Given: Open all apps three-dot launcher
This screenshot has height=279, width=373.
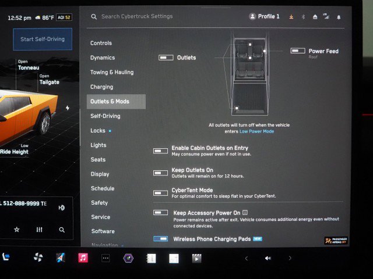Looking at the screenshot, I should pyautogui.click(x=105, y=258).
